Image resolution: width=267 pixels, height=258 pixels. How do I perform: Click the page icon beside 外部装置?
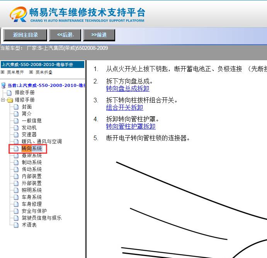16,183
